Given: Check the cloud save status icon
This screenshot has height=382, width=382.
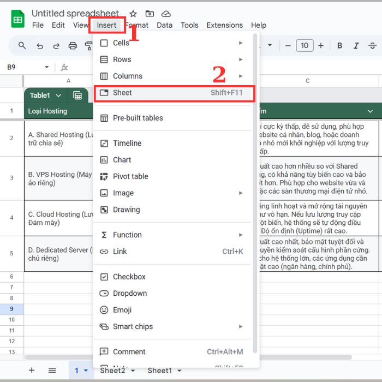Looking at the screenshot, I should point(166,14).
